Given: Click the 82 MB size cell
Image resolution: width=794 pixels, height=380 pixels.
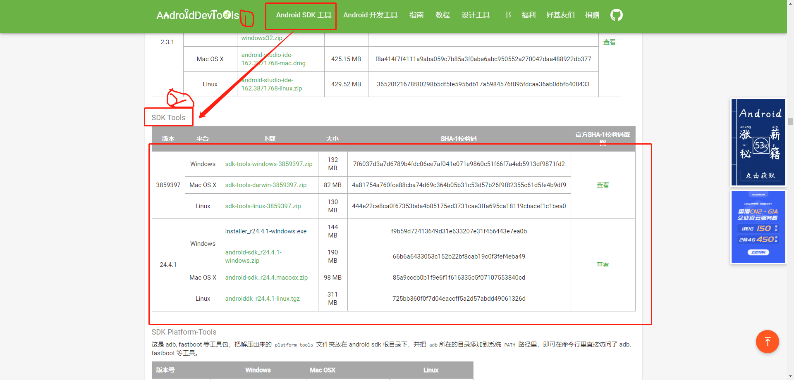Looking at the screenshot, I should pos(333,185).
